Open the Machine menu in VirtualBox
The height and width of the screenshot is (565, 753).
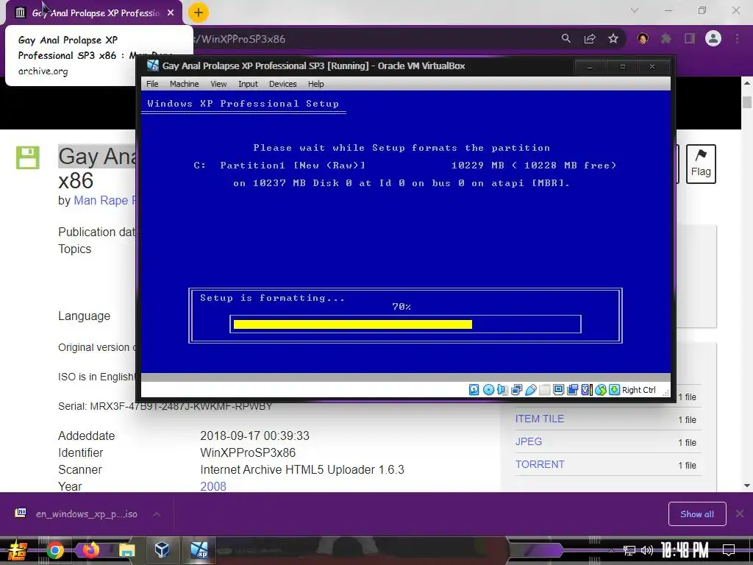pos(184,84)
